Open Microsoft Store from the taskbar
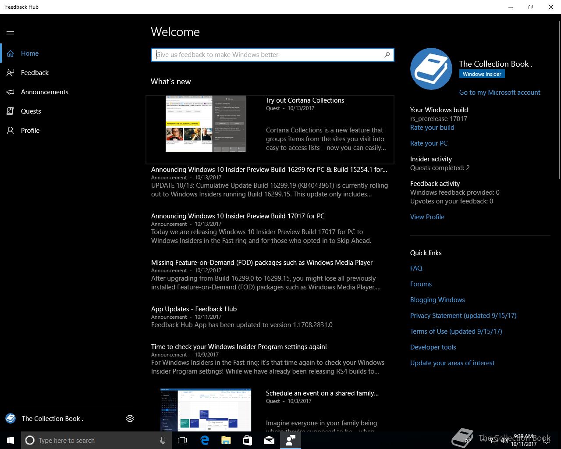Viewport: 561px width, 449px height. [247, 440]
